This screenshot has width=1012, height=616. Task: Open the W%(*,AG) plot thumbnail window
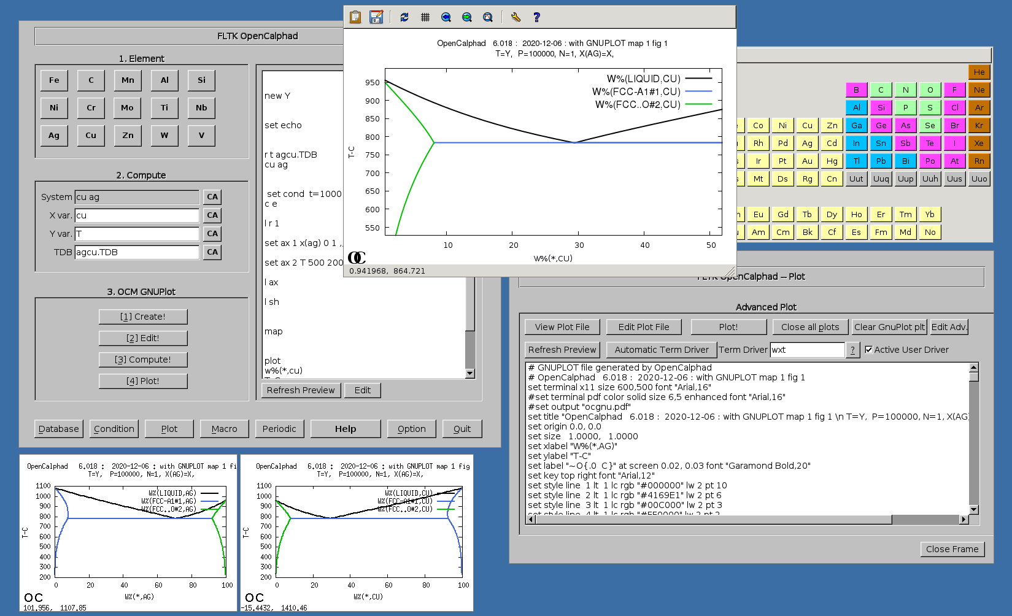click(x=128, y=533)
